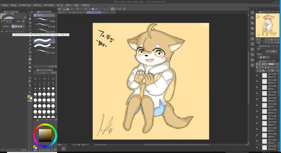Choose the 스냅 지우개 snap eraser sub tool
Viewport: 281px width, 153px height.
tap(44, 52)
